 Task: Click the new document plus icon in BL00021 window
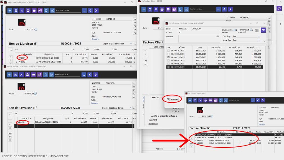tap(10, 11)
